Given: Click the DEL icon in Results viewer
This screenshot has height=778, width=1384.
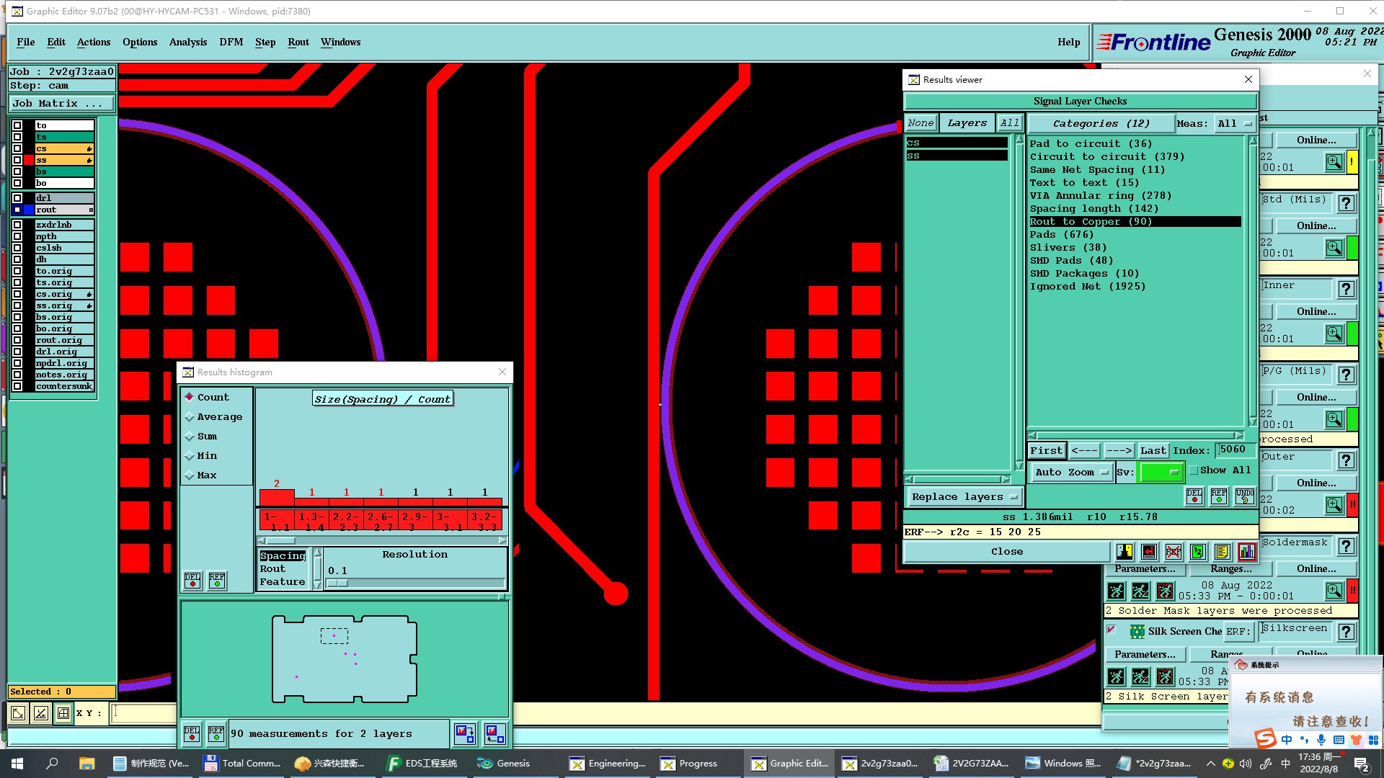Looking at the screenshot, I should [x=1194, y=496].
